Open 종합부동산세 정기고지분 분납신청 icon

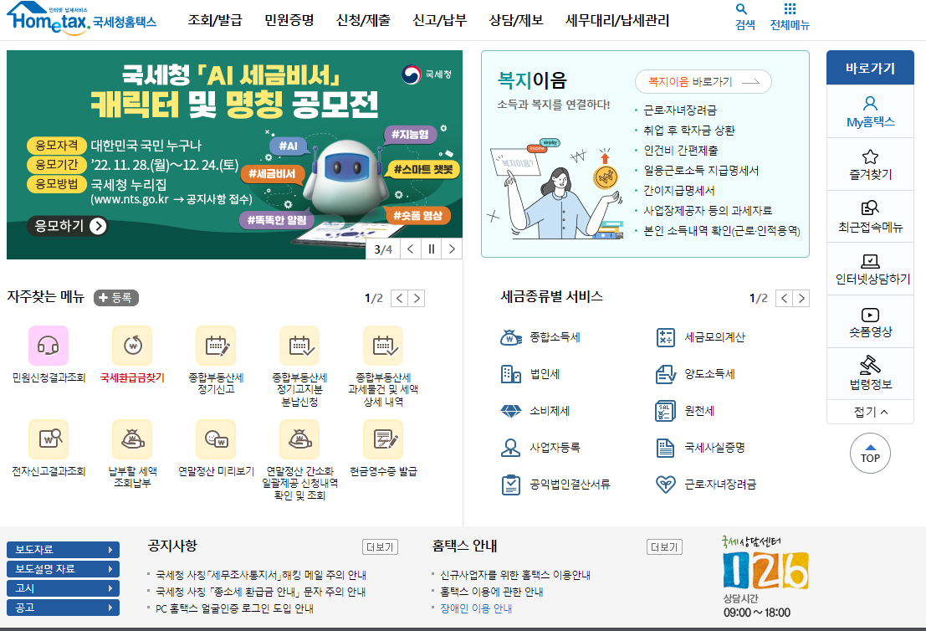point(299,346)
